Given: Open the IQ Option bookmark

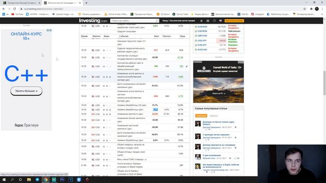Looking at the screenshot, I should (x=163, y=14).
